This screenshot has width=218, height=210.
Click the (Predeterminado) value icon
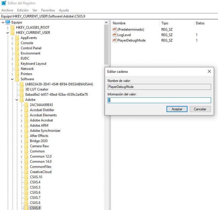[x=115, y=29]
